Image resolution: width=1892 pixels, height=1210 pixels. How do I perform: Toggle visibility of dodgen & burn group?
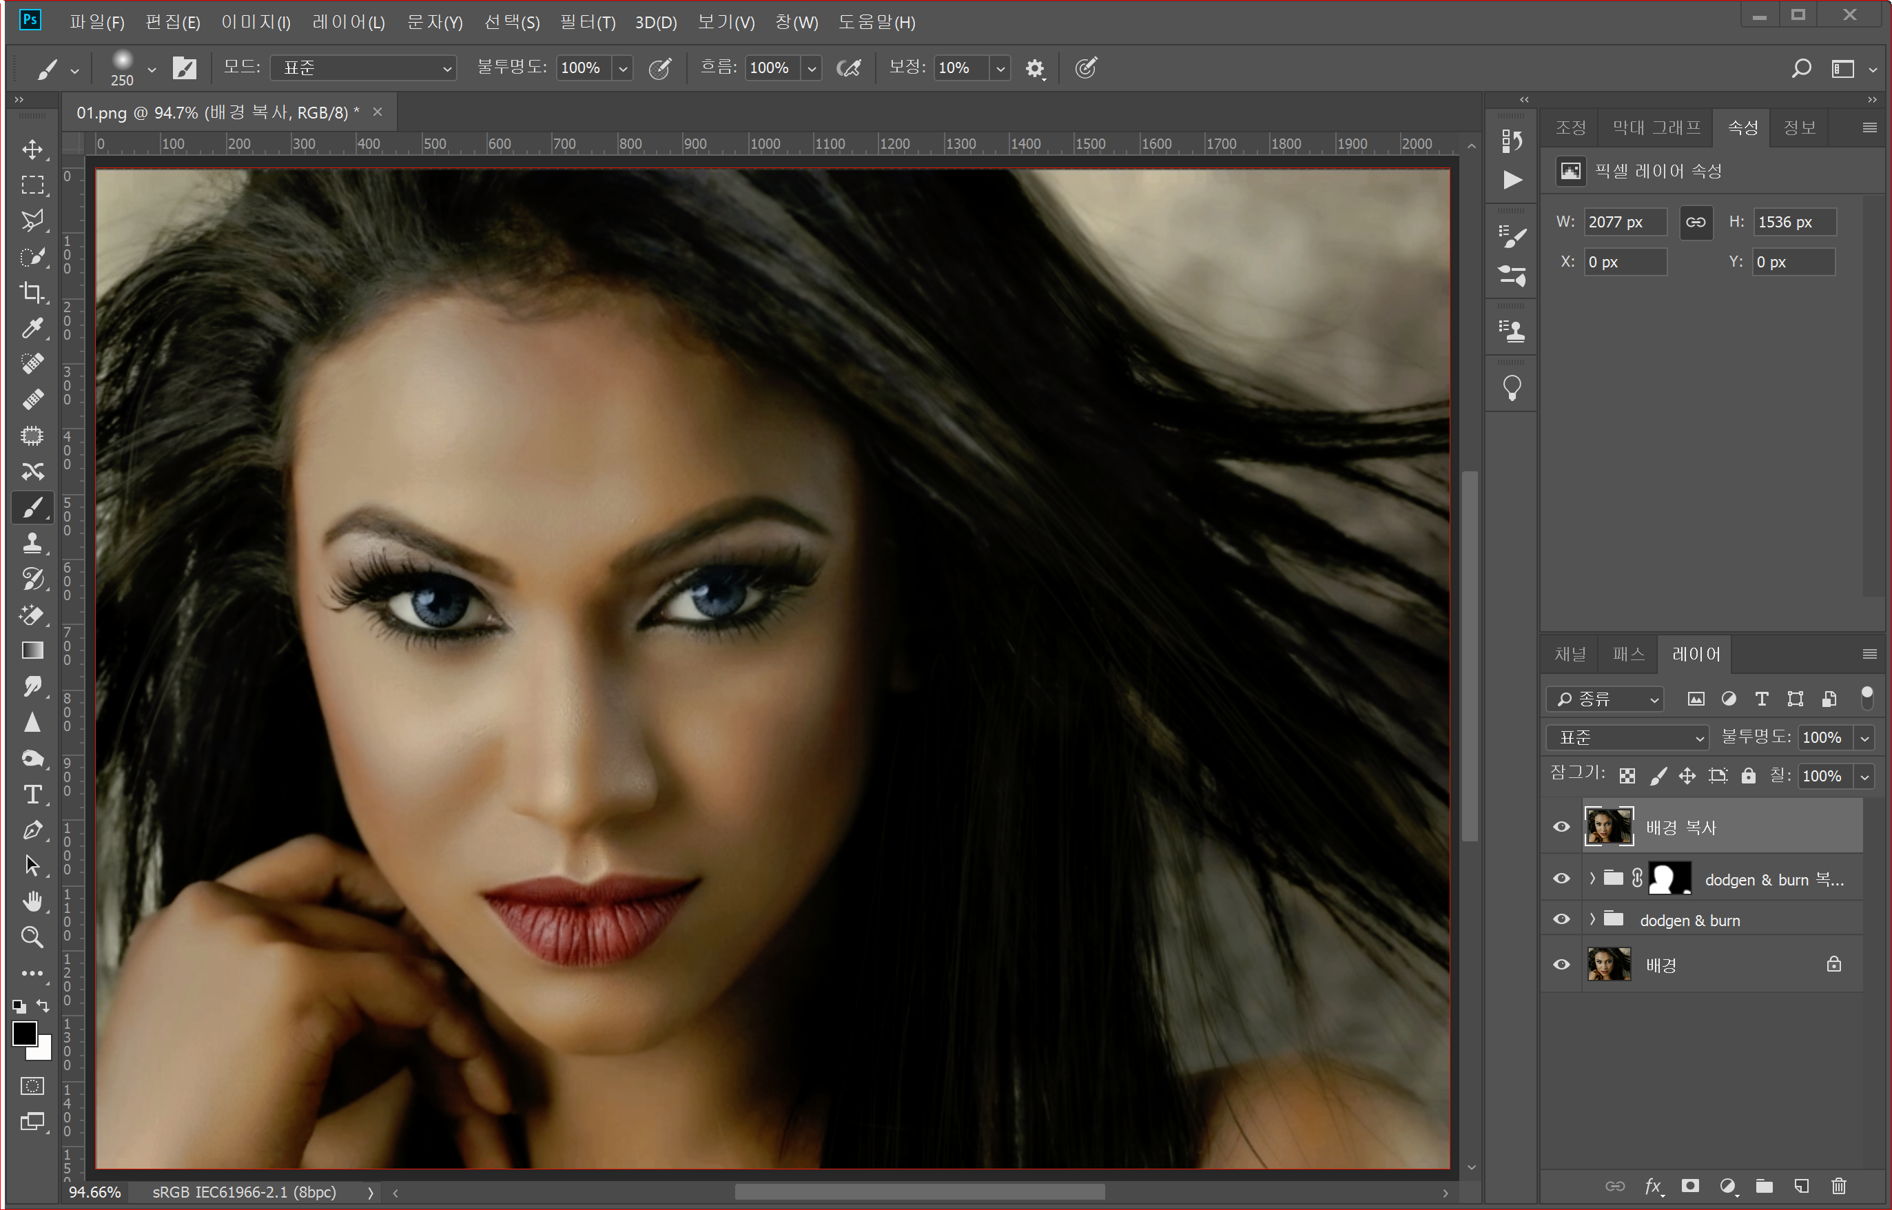pyautogui.click(x=1561, y=919)
